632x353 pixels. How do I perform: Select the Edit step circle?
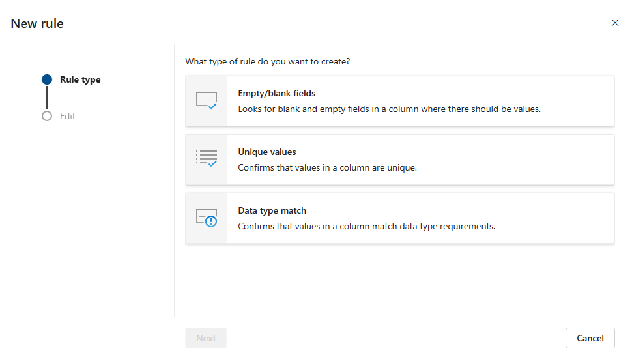pos(47,116)
